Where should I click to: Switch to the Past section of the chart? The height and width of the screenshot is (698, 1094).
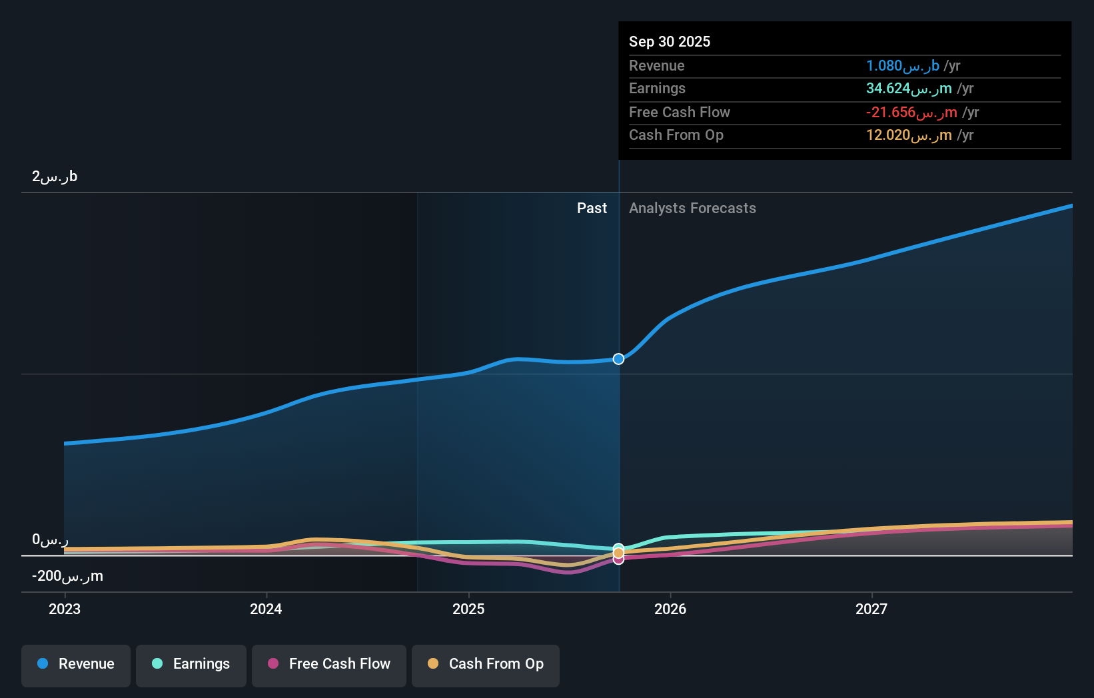(x=592, y=208)
